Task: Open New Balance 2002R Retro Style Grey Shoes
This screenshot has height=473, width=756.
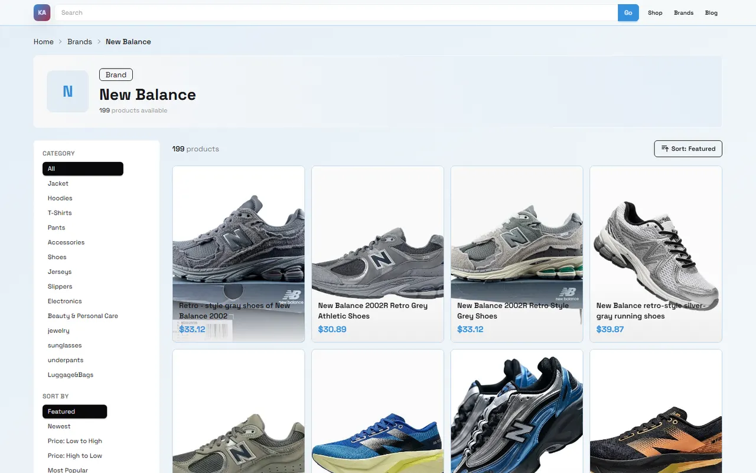Action: point(517,254)
